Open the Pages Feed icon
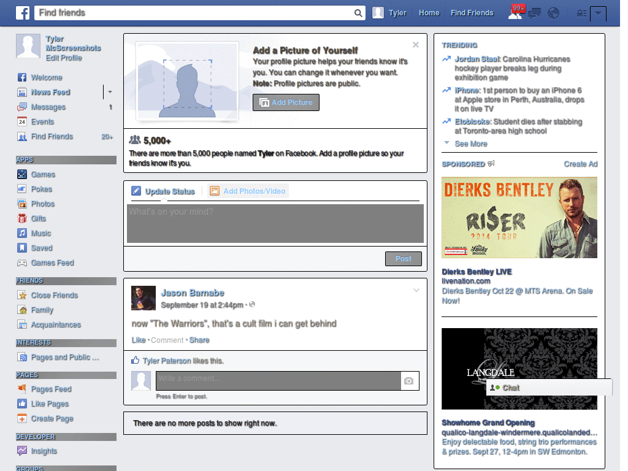The height and width of the screenshot is (471, 628). pos(22,388)
